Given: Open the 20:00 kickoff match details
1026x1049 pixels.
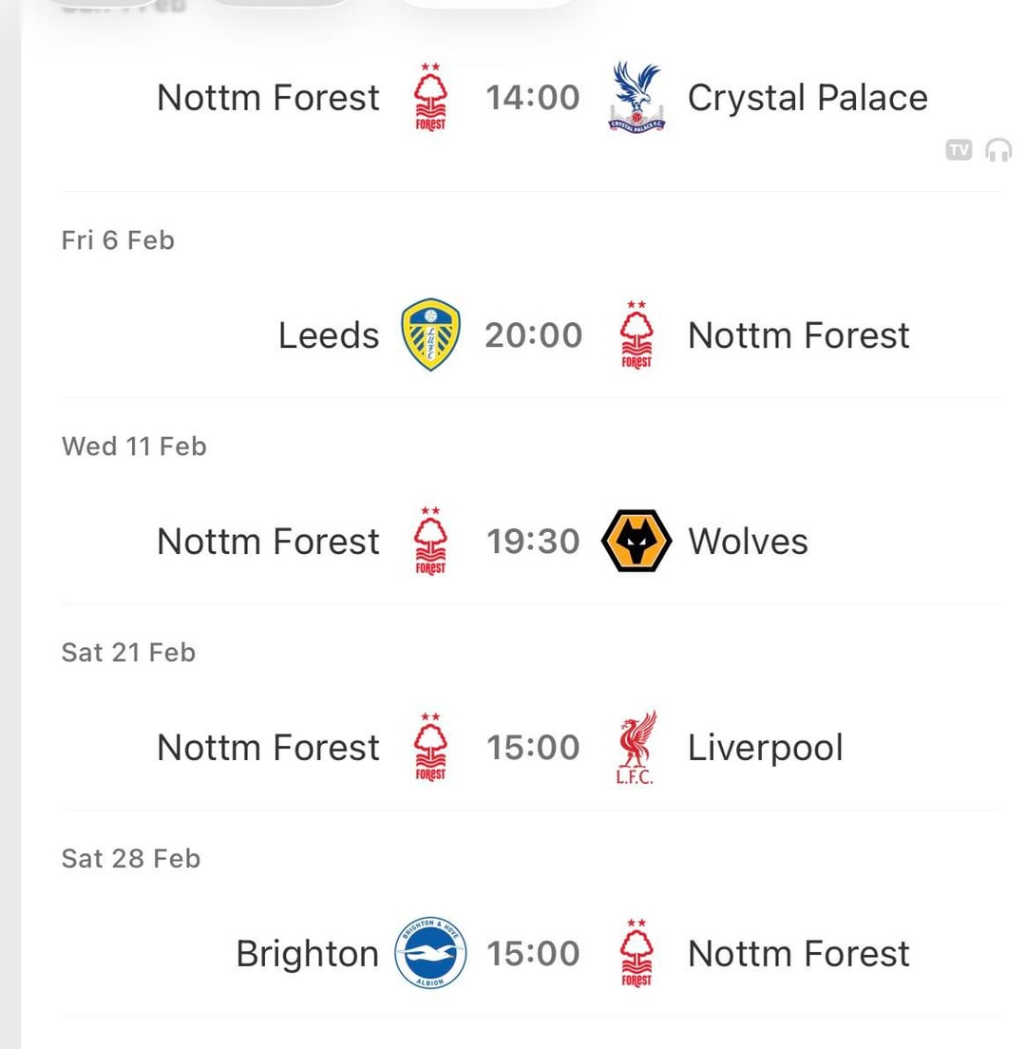Looking at the screenshot, I should point(533,334).
